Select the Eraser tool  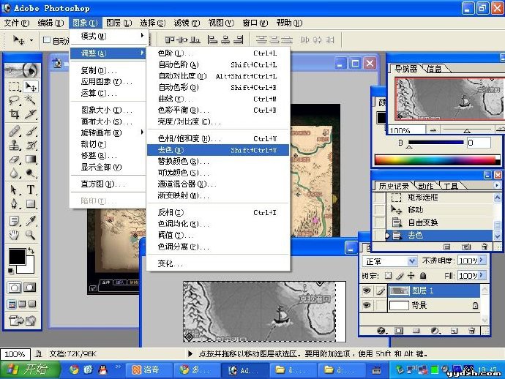(14, 159)
